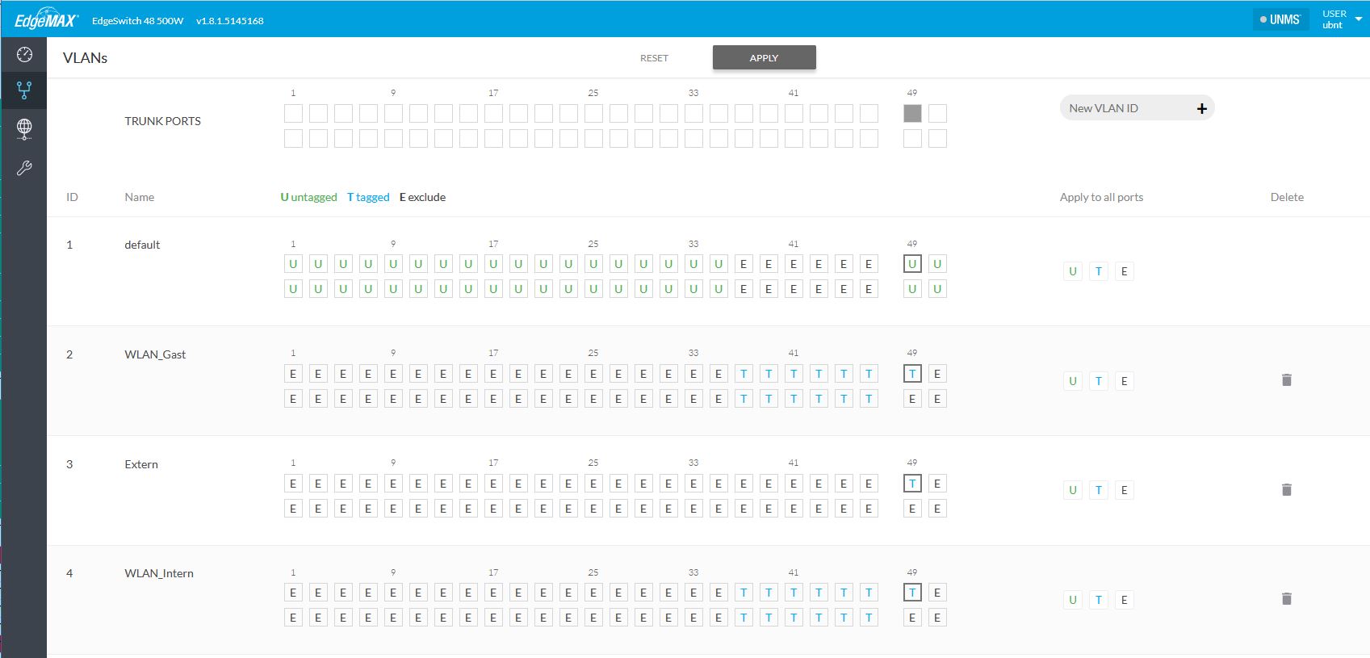The height and width of the screenshot is (658, 1370).
Task: Toggle port 1 state in Extern VLAN
Action: tap(293, 484)
